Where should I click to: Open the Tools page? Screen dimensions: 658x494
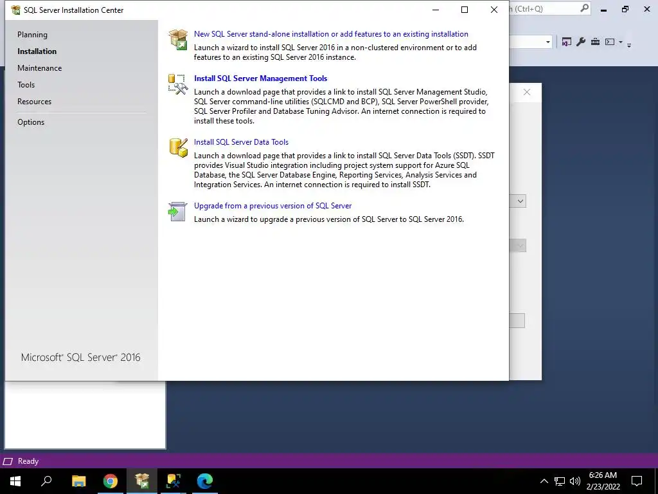click(x=26, y=85)
